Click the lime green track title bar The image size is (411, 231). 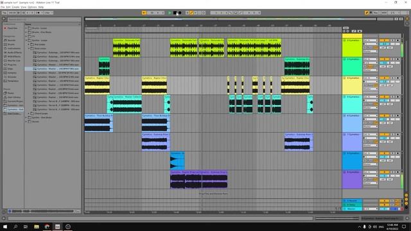354,40
